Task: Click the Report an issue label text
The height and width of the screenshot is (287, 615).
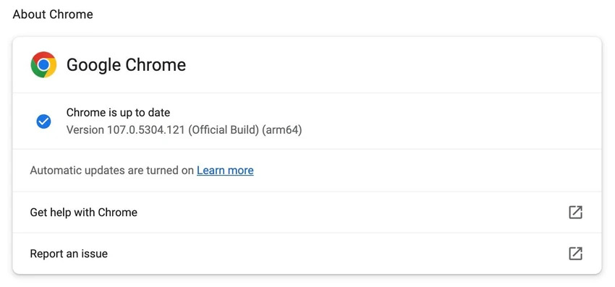Action: pos(69,254)
